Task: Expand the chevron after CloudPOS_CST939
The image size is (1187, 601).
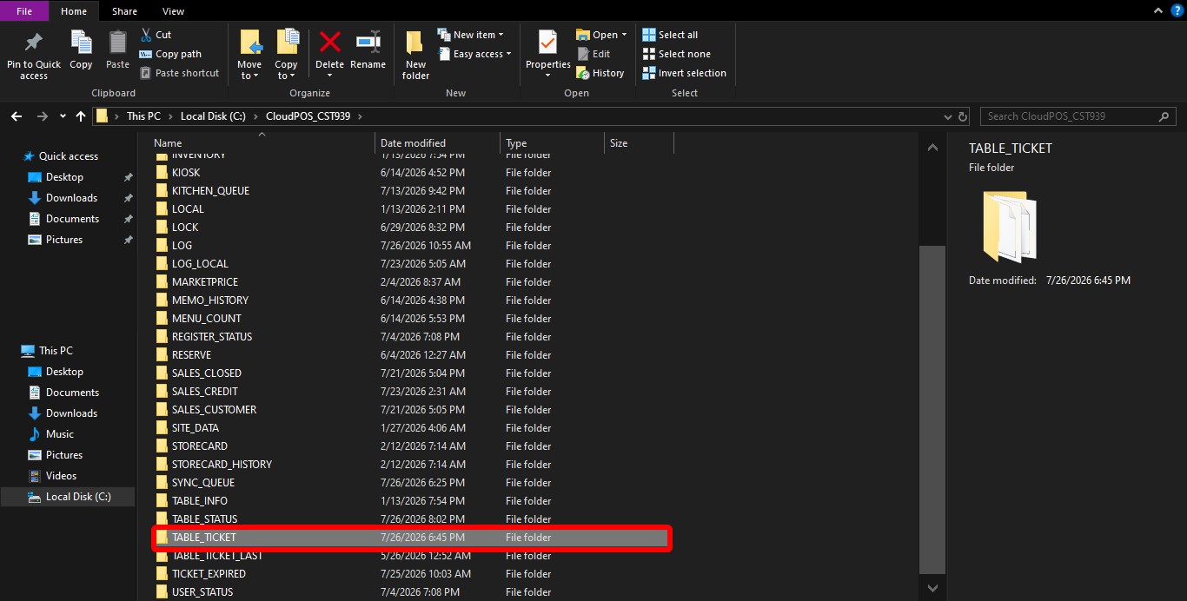Action: pyautogui.click(x=359, y=116)
